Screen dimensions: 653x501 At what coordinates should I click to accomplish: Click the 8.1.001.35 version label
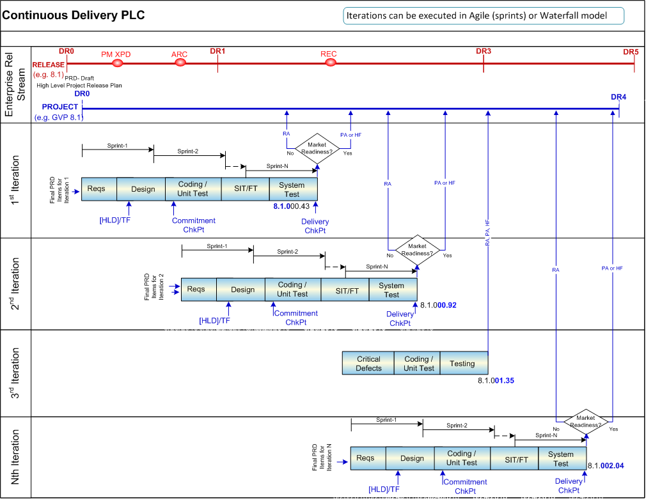tap(496, 381)
